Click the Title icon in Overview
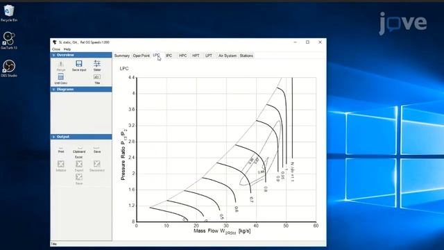 click(97, 77)
